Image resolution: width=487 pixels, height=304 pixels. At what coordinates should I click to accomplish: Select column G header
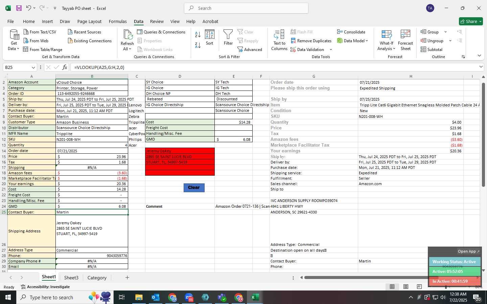314,76
